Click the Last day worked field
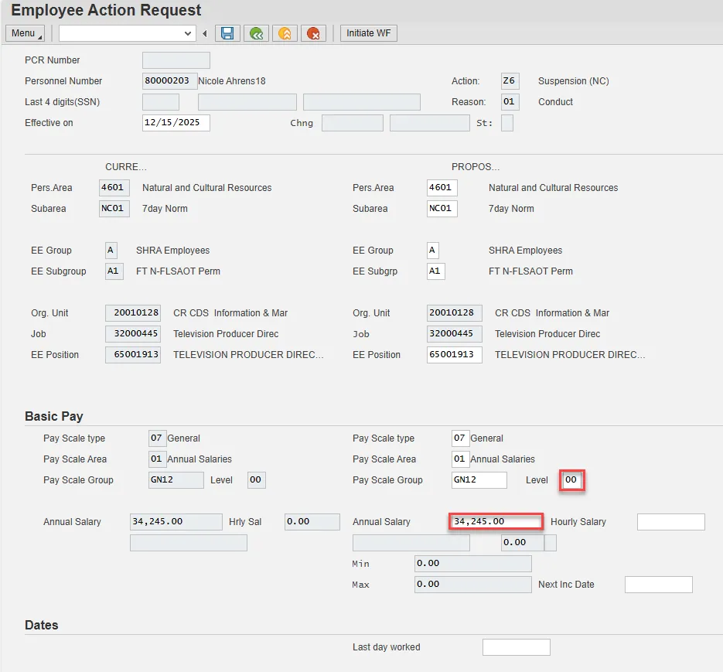The height and width of the screenshot is (672, 723). tap(516, 647)
